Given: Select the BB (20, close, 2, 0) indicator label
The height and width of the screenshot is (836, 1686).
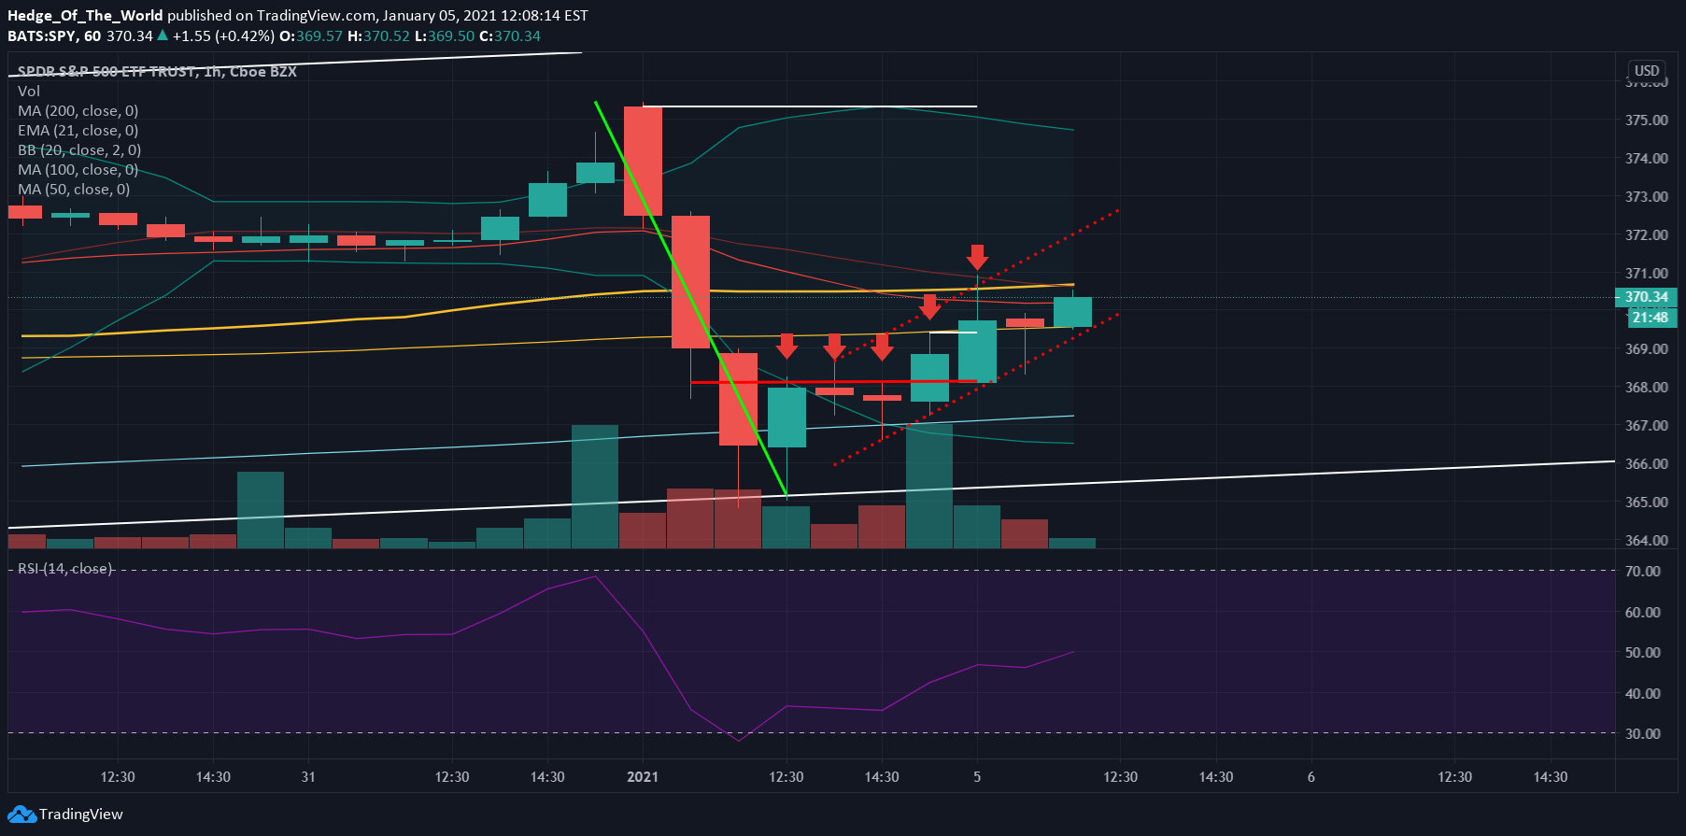Looking at the screenshot, I should pyautogui.click(x=79, y=149).
